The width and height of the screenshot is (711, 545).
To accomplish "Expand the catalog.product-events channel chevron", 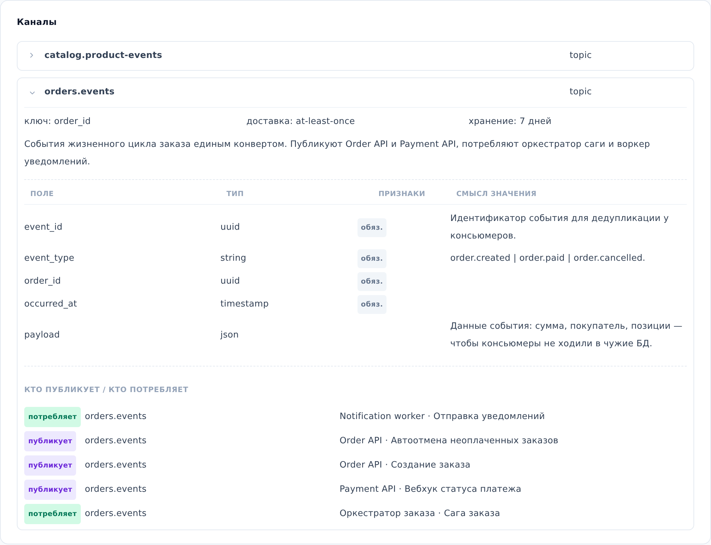I will click(32, 55).
